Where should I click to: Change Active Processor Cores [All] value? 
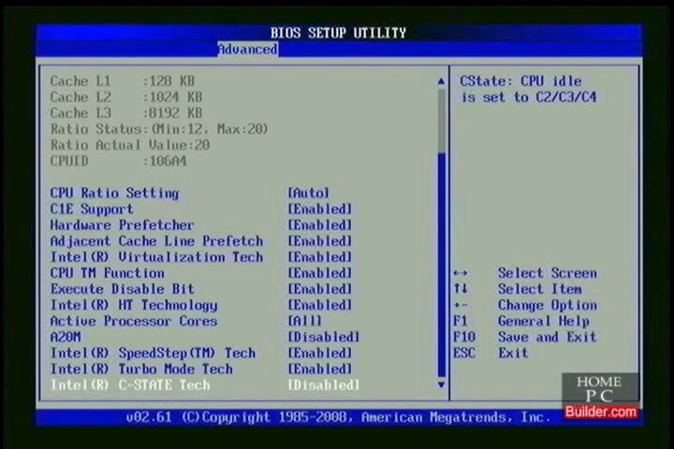point(304,321)
